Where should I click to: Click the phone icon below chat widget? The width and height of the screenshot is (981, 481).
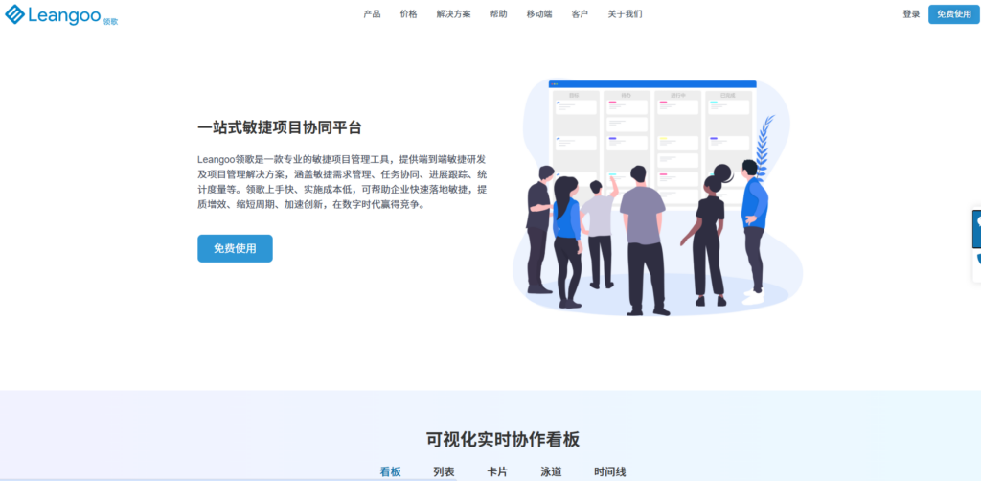(977, 259)
